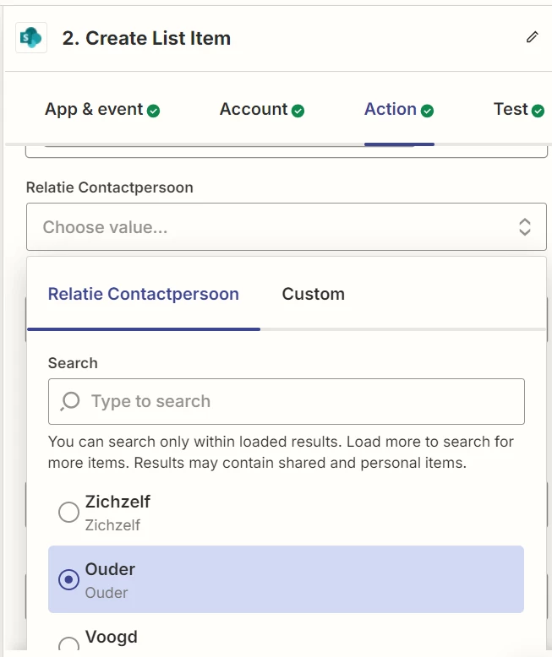Switch to the App & event tab
This screenshot has height=657, width=552.
coord(94,110)
